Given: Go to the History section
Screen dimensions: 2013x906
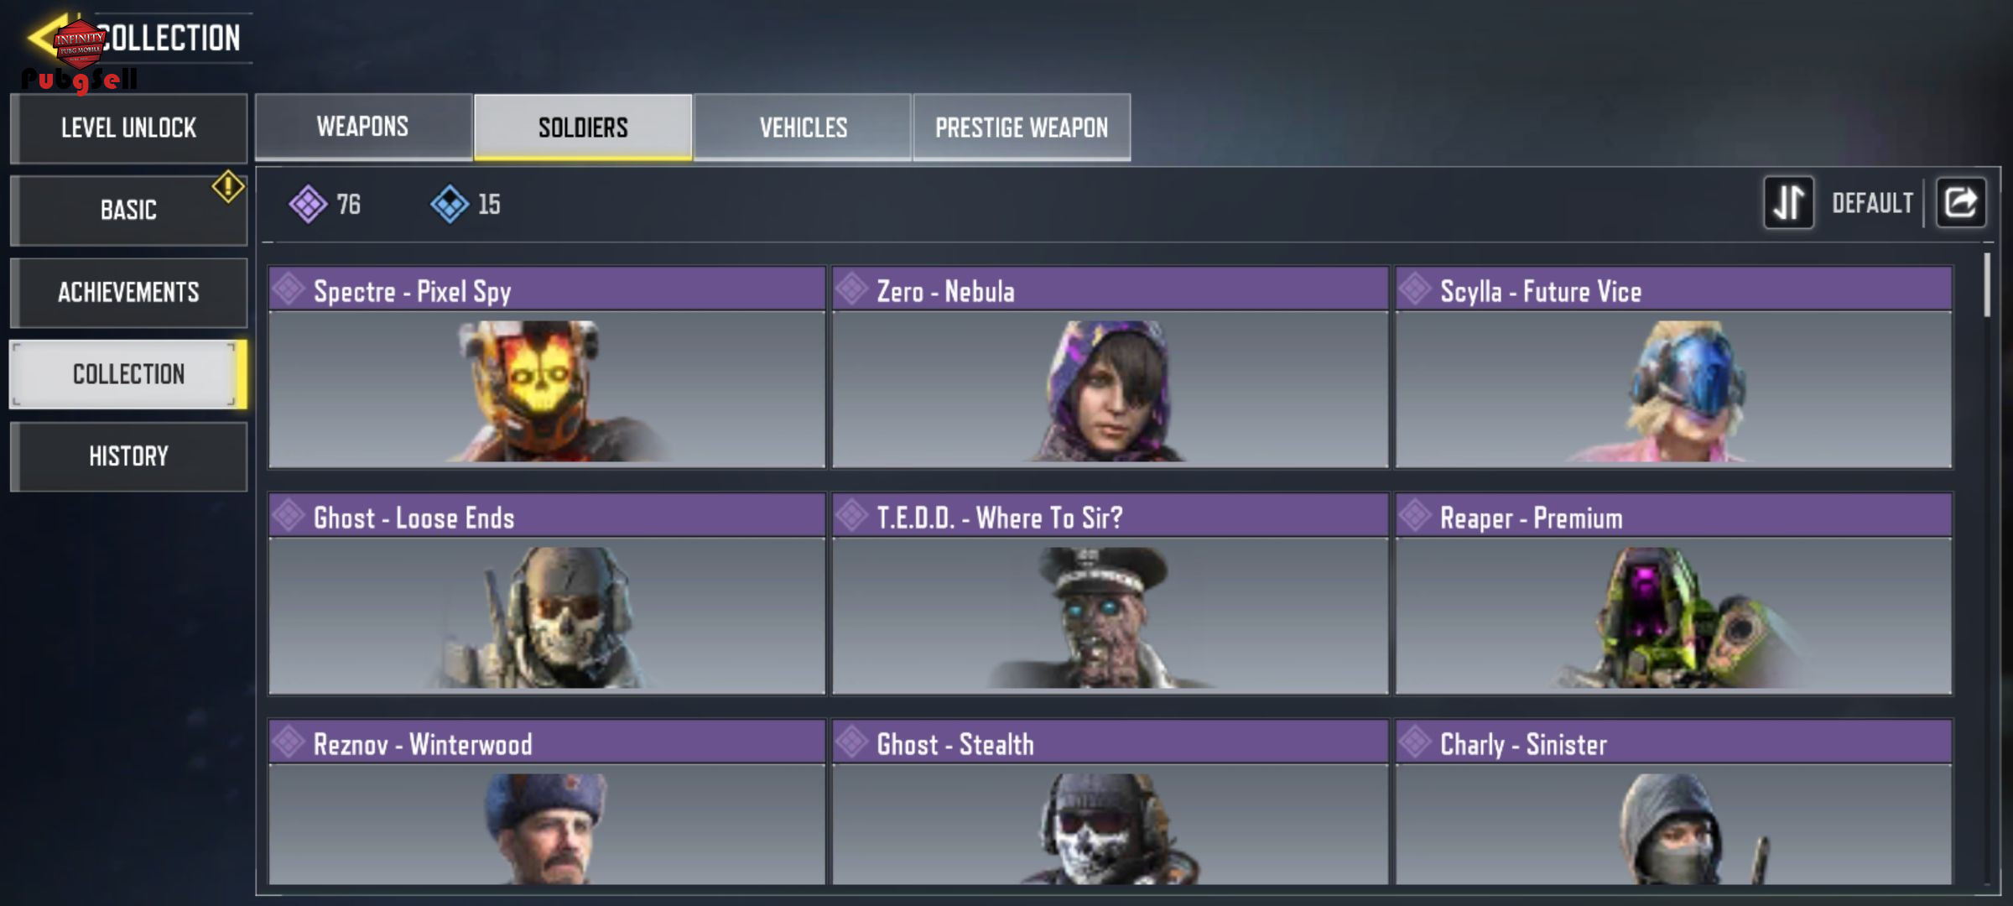Looking at the screenshot, I should (128, 456).
